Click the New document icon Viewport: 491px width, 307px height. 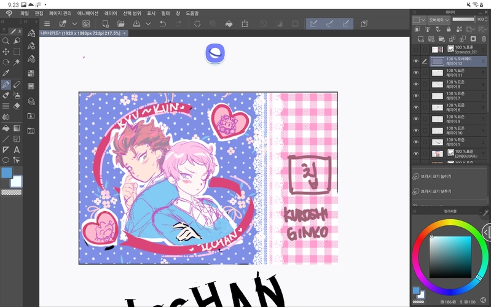click(106, 24)
